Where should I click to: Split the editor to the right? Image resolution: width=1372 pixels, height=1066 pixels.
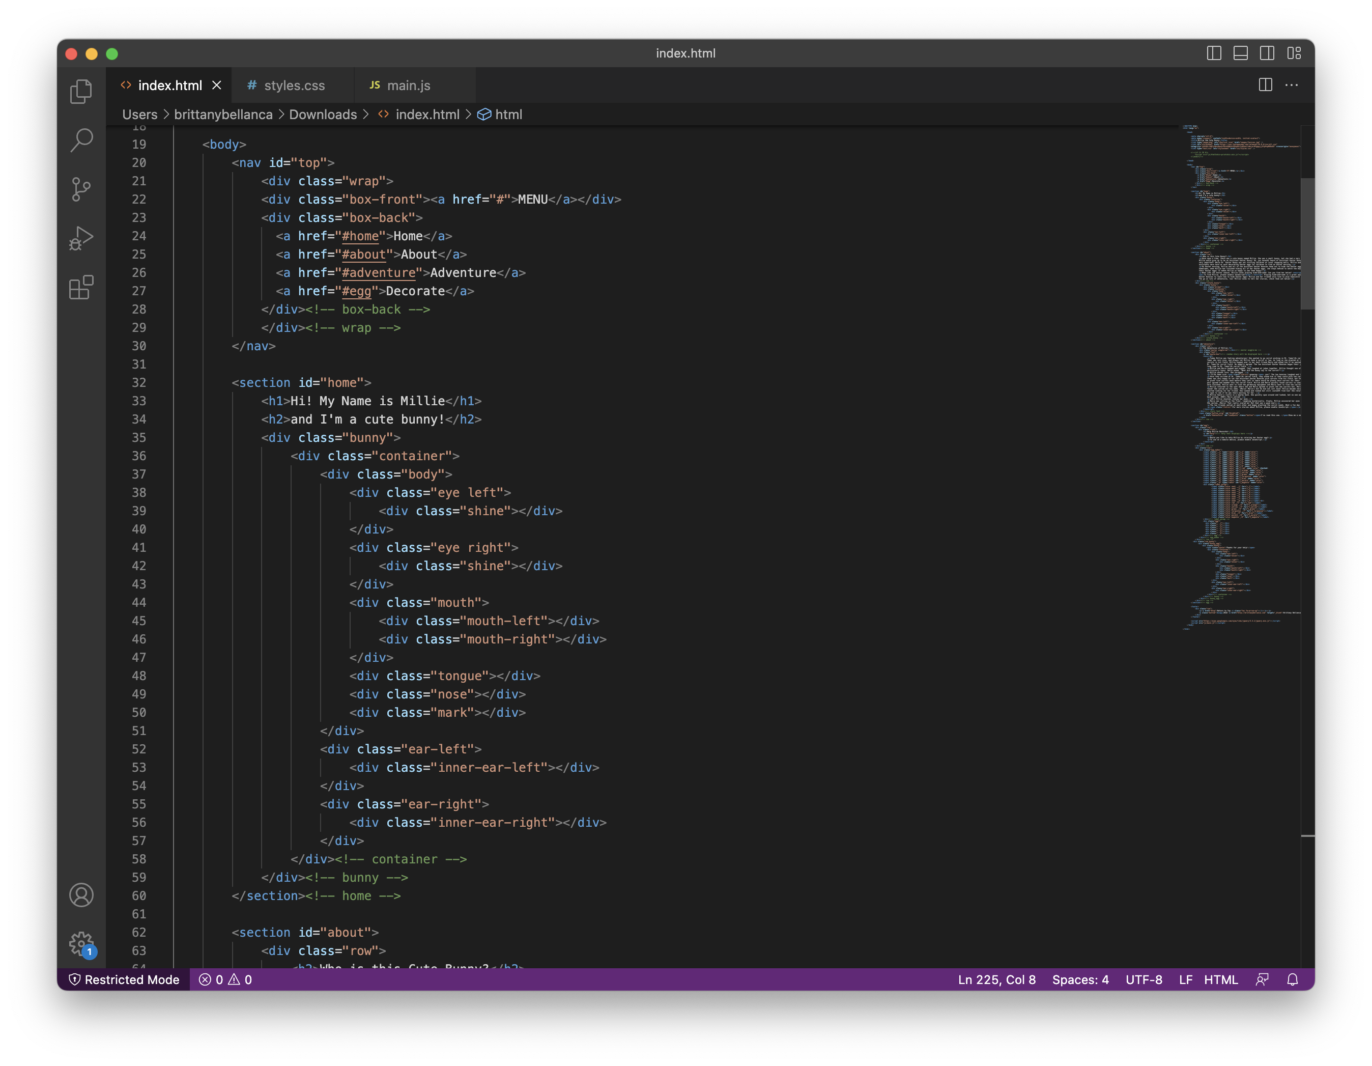pyautogui.click(x=1266, y=85)
